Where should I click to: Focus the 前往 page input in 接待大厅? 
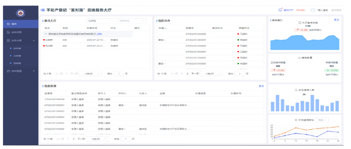tap(119, 74)
